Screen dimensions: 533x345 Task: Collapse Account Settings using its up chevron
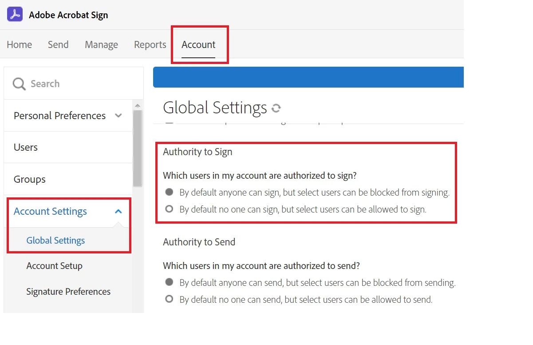(x=118, y=212)
